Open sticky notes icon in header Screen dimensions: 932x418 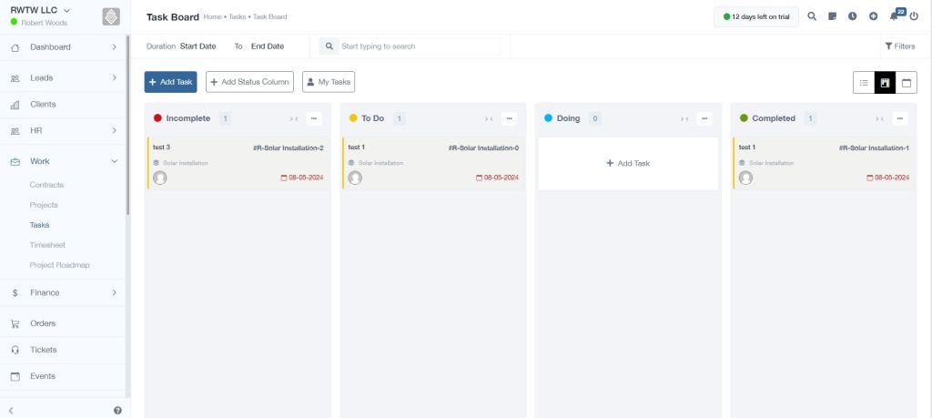point(832,16)
